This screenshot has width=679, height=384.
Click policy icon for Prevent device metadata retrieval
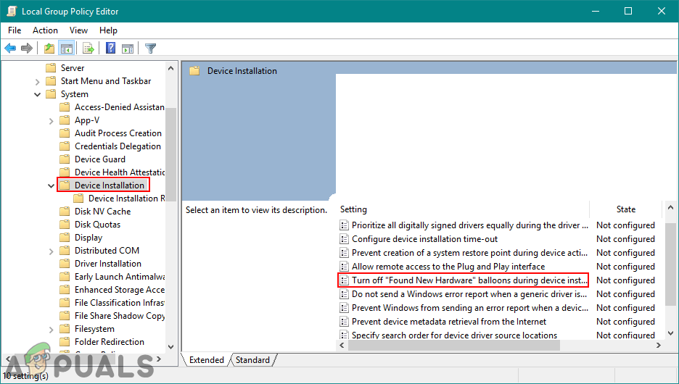[345, 321]
